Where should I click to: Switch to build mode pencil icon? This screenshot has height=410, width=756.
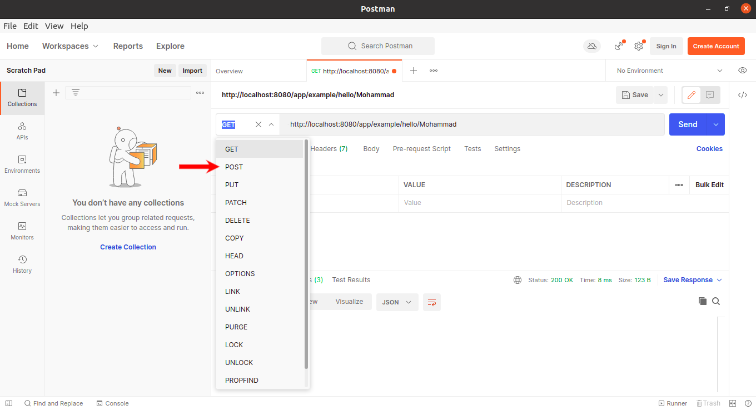(x=692, y=95)
